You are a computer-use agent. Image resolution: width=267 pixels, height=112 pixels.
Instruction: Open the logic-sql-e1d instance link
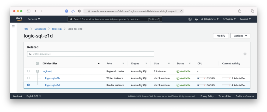tap(52, 85)
